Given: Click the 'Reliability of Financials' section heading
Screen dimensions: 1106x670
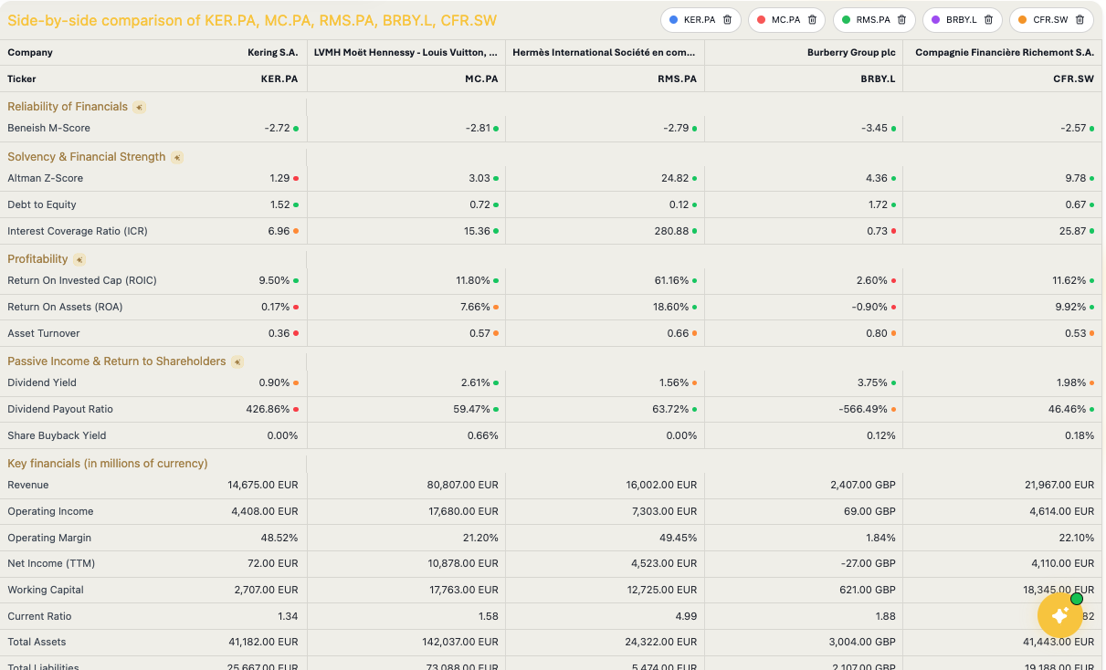Looking at the screenshot, I should (x=68, y=107).
